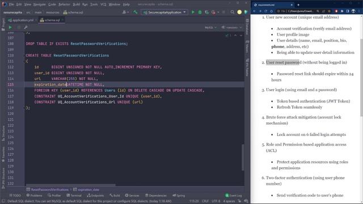
Task: Reload the page in the browser
Action: click(x=266, y=11)
